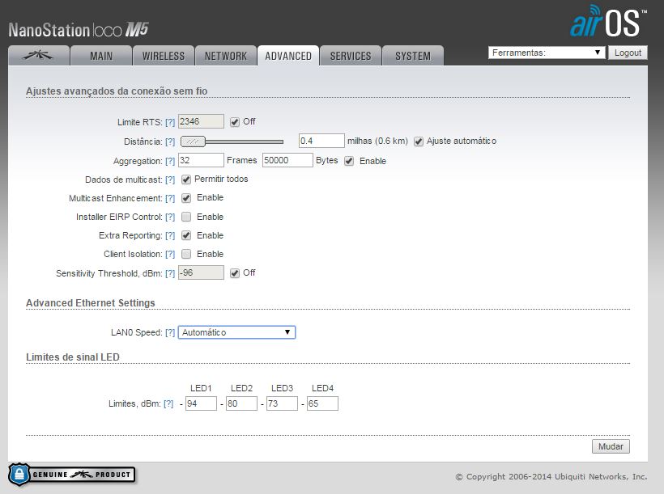Switch to the SERVICES tab

(x=350, y=56)
